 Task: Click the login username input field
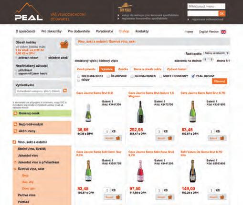pos(206,7)
